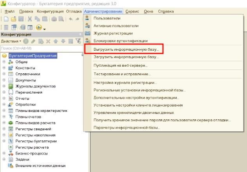The image size is (247, 172).
Task: Open the Правка menu
Action: [26, 11]
